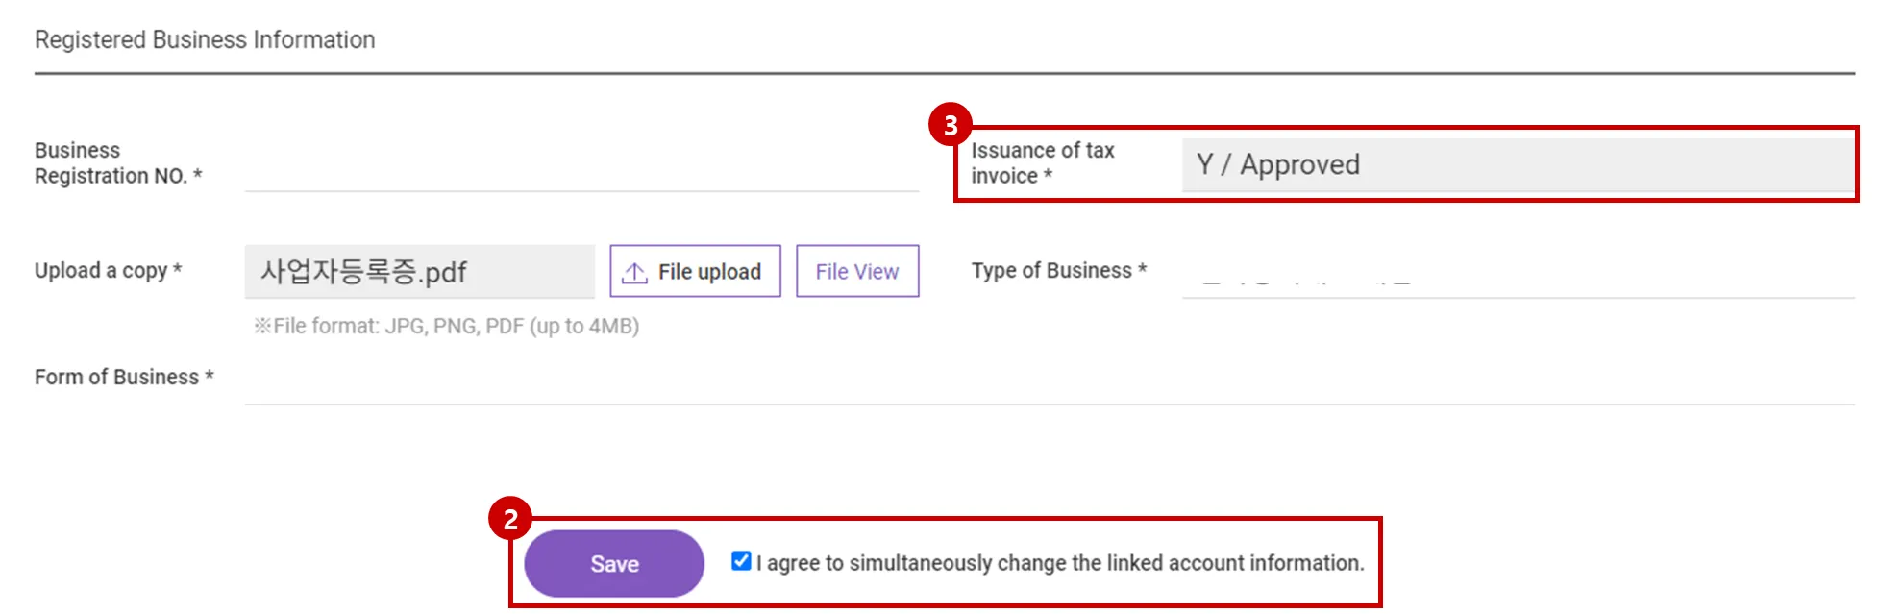1878x614 pixels.
Task: Click the 'Y / Approved' tax invoice field
Action: tap(1517, 165)
